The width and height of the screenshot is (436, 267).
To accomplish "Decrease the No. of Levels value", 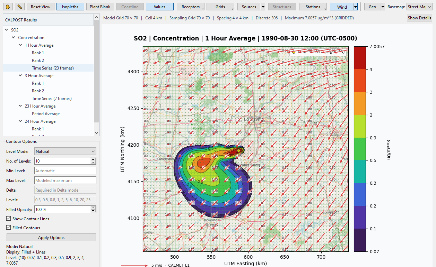I will point(93,163).
